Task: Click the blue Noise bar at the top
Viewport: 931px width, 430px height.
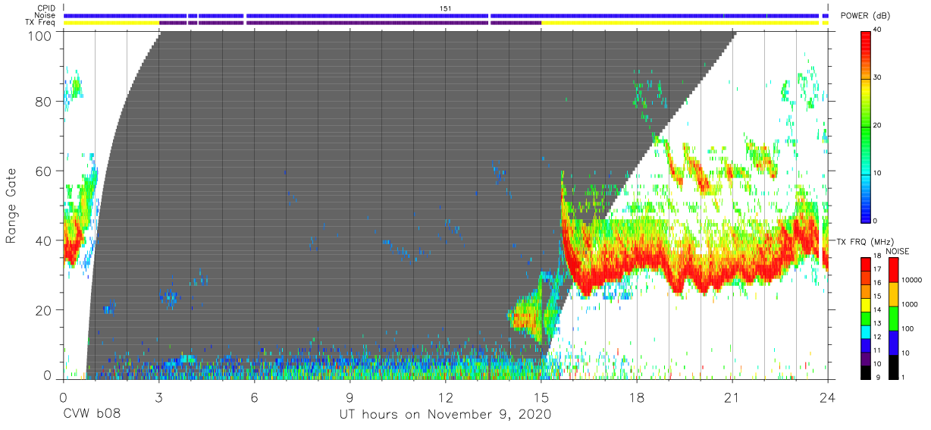Action: (x=446, y=15)
